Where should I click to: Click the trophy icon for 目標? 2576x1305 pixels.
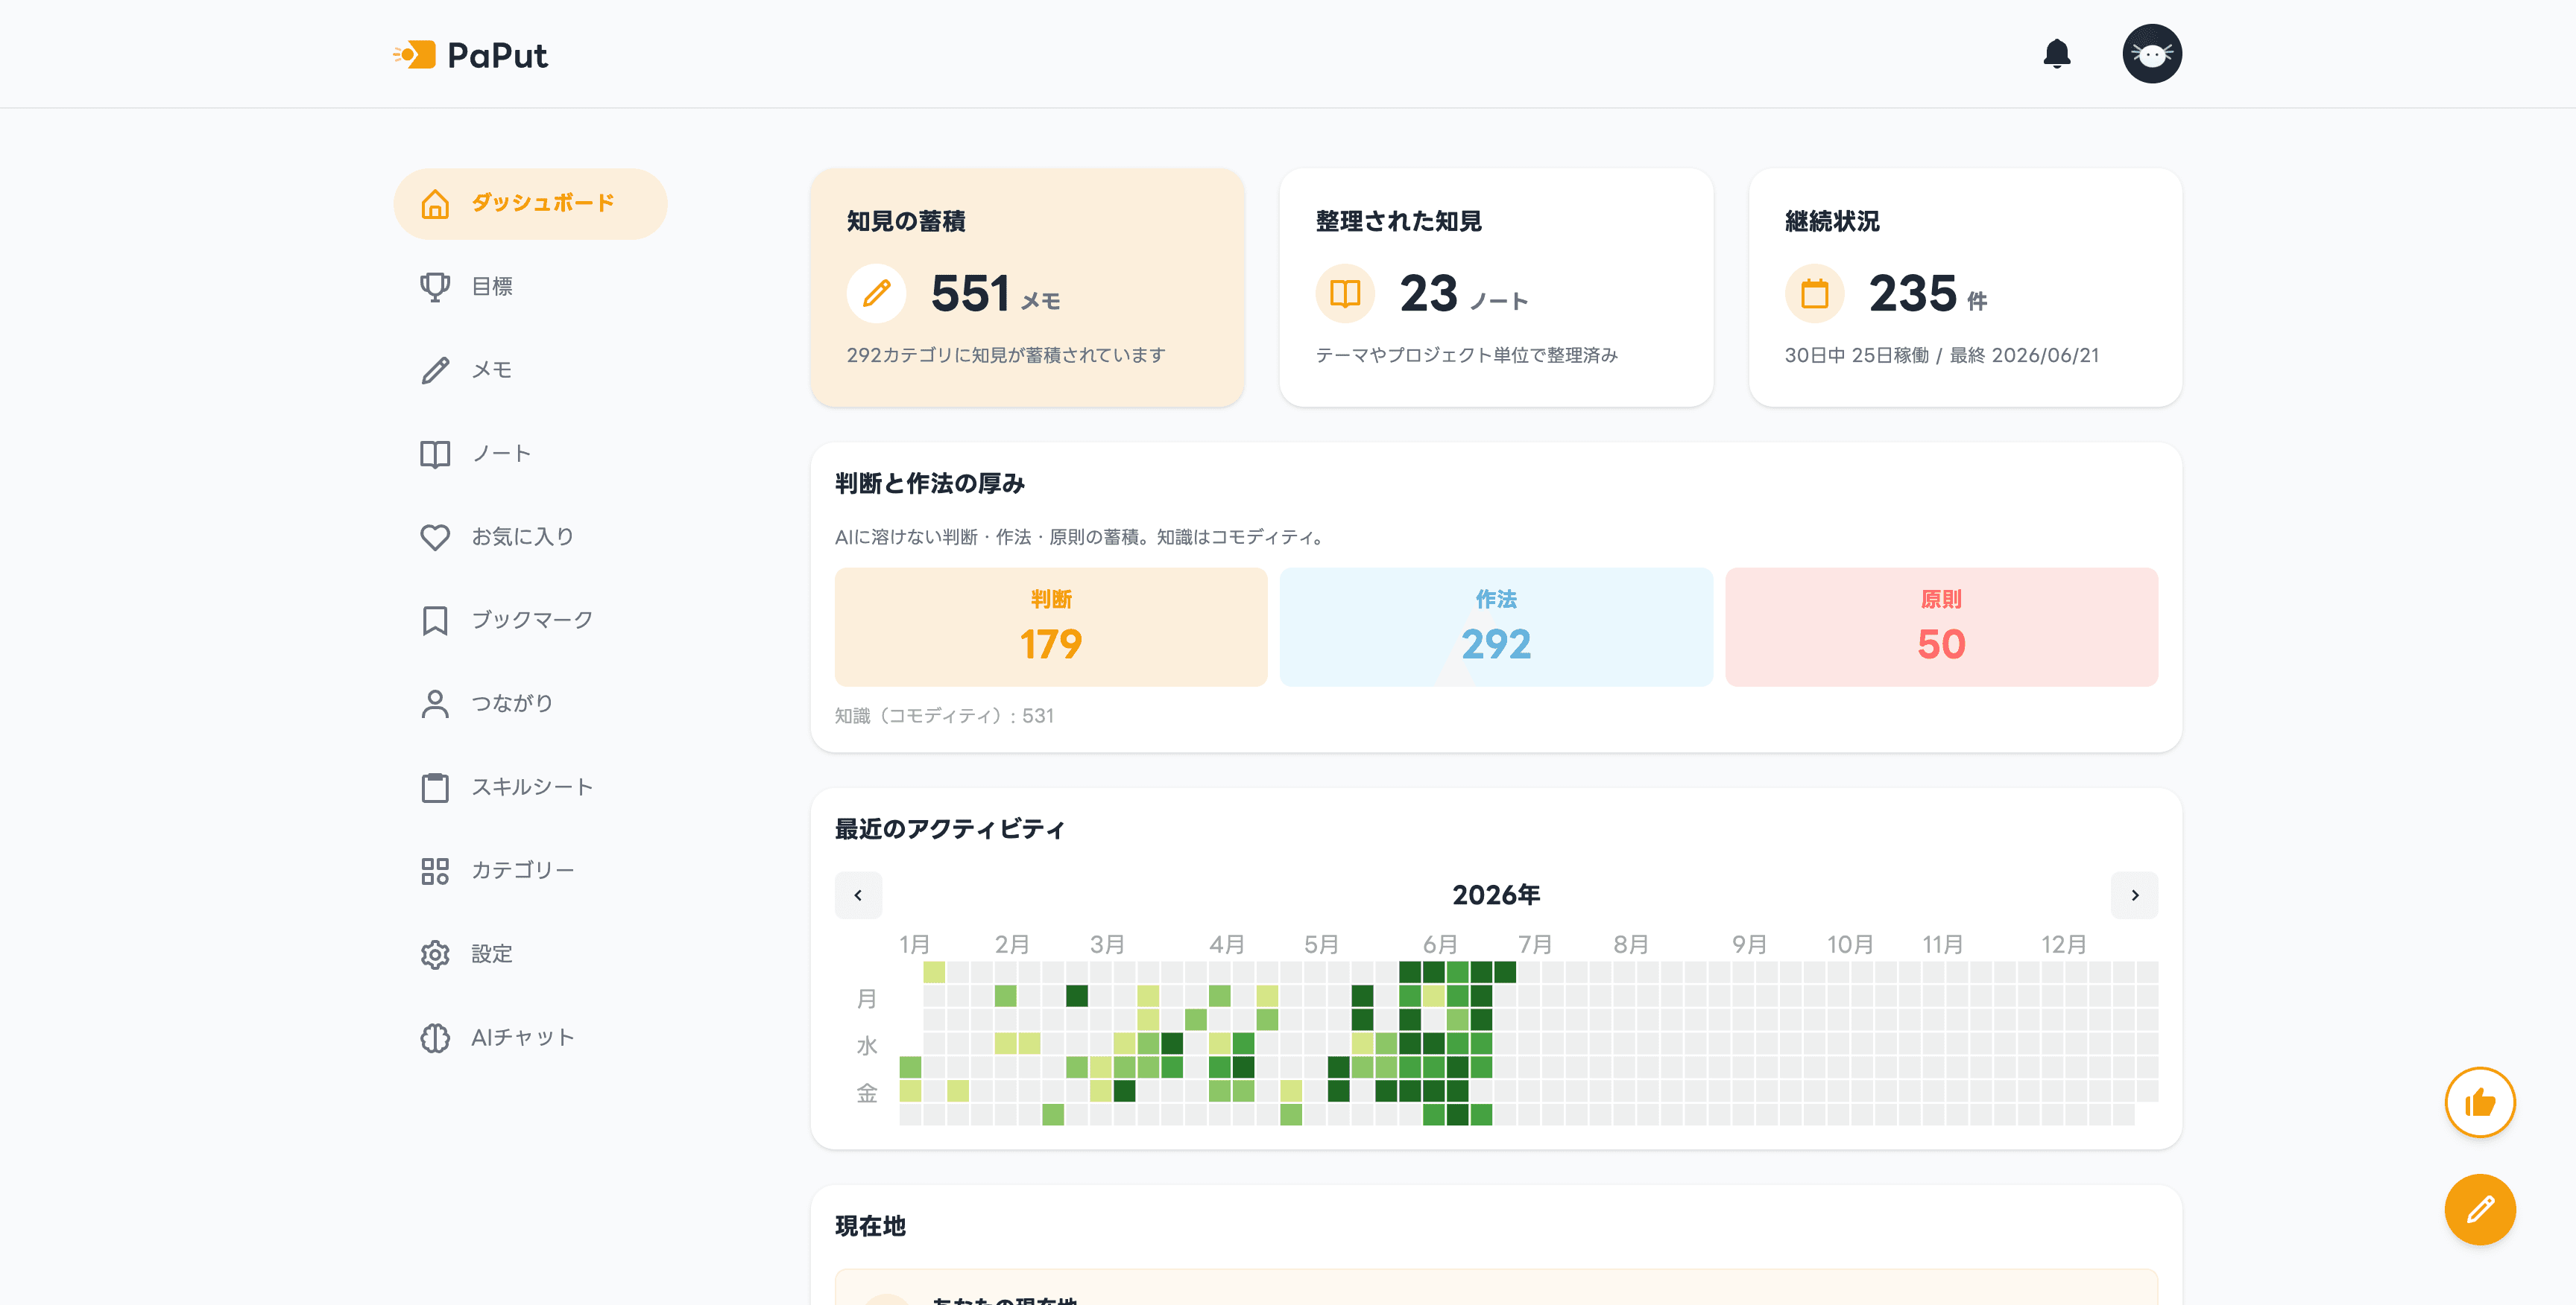[x=435, y=287]
